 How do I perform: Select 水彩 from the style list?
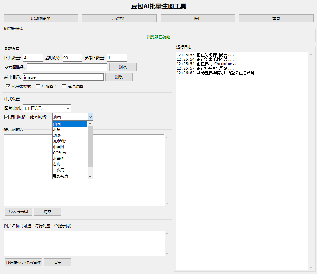coord(70,130)
